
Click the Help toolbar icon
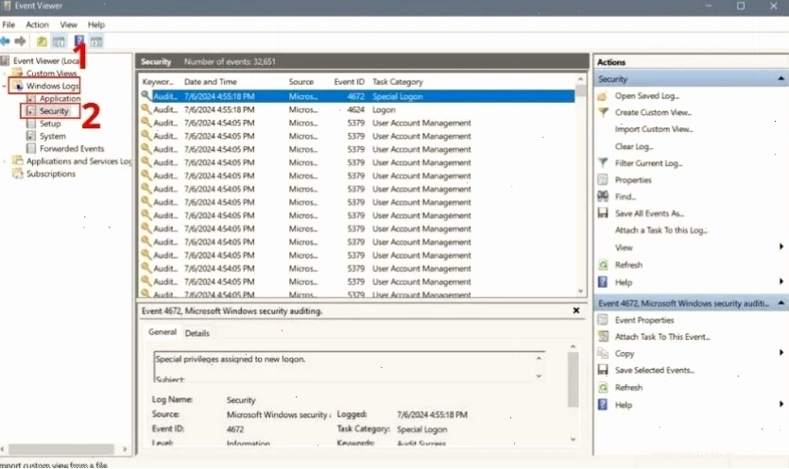[79, 41]
